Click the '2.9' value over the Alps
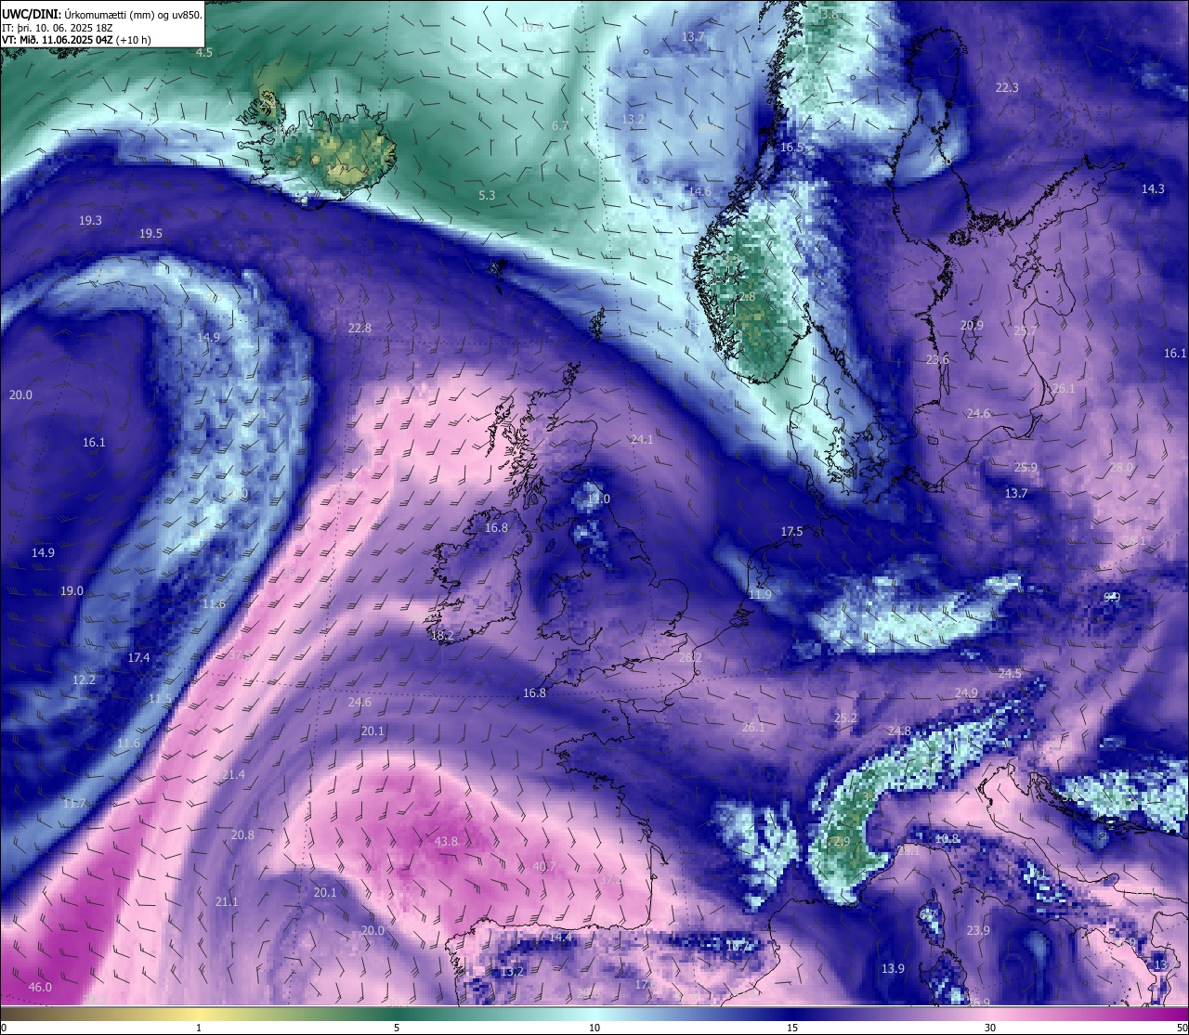Image resolution: width=1189 pixels, height=1035 pixels. [841, 842]
